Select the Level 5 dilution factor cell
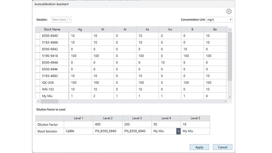 point(195,125)
